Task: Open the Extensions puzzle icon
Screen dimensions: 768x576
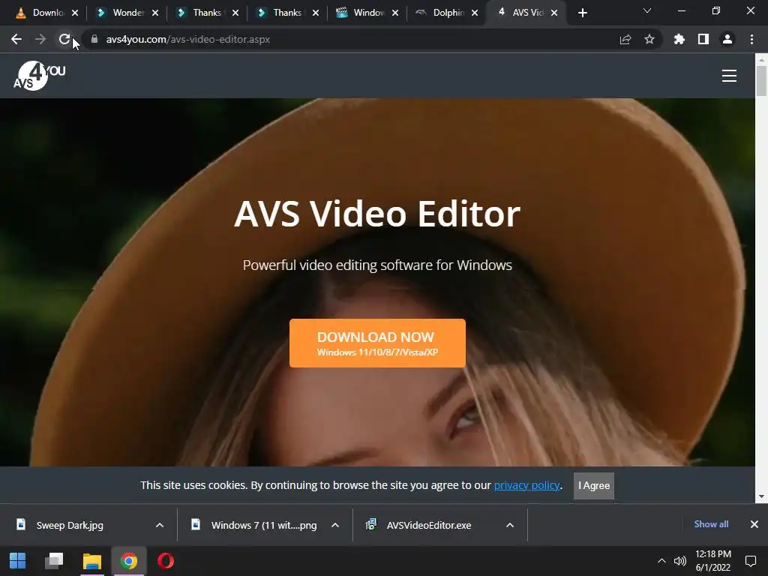Action: [x=679, y=39]
